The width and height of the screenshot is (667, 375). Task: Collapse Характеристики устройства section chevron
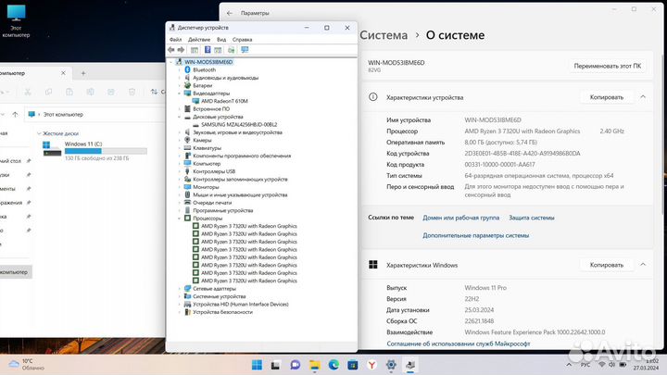click(643, 97)
